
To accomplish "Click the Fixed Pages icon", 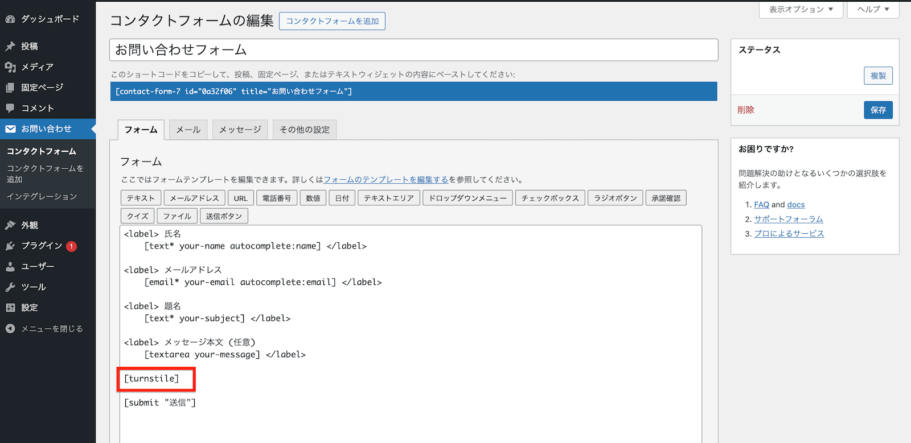I will (10, 88).
